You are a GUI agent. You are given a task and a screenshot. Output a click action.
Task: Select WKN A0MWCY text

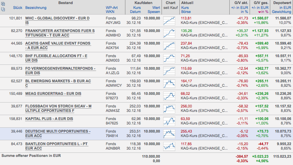click(x=114, y=86)
